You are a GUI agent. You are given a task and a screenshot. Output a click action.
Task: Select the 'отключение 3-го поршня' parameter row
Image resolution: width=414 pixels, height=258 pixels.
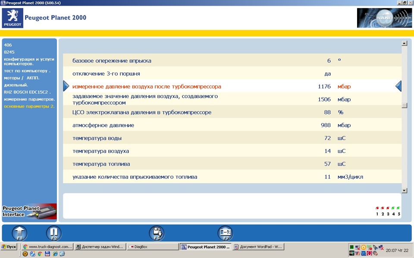click(x=232, y=74)
